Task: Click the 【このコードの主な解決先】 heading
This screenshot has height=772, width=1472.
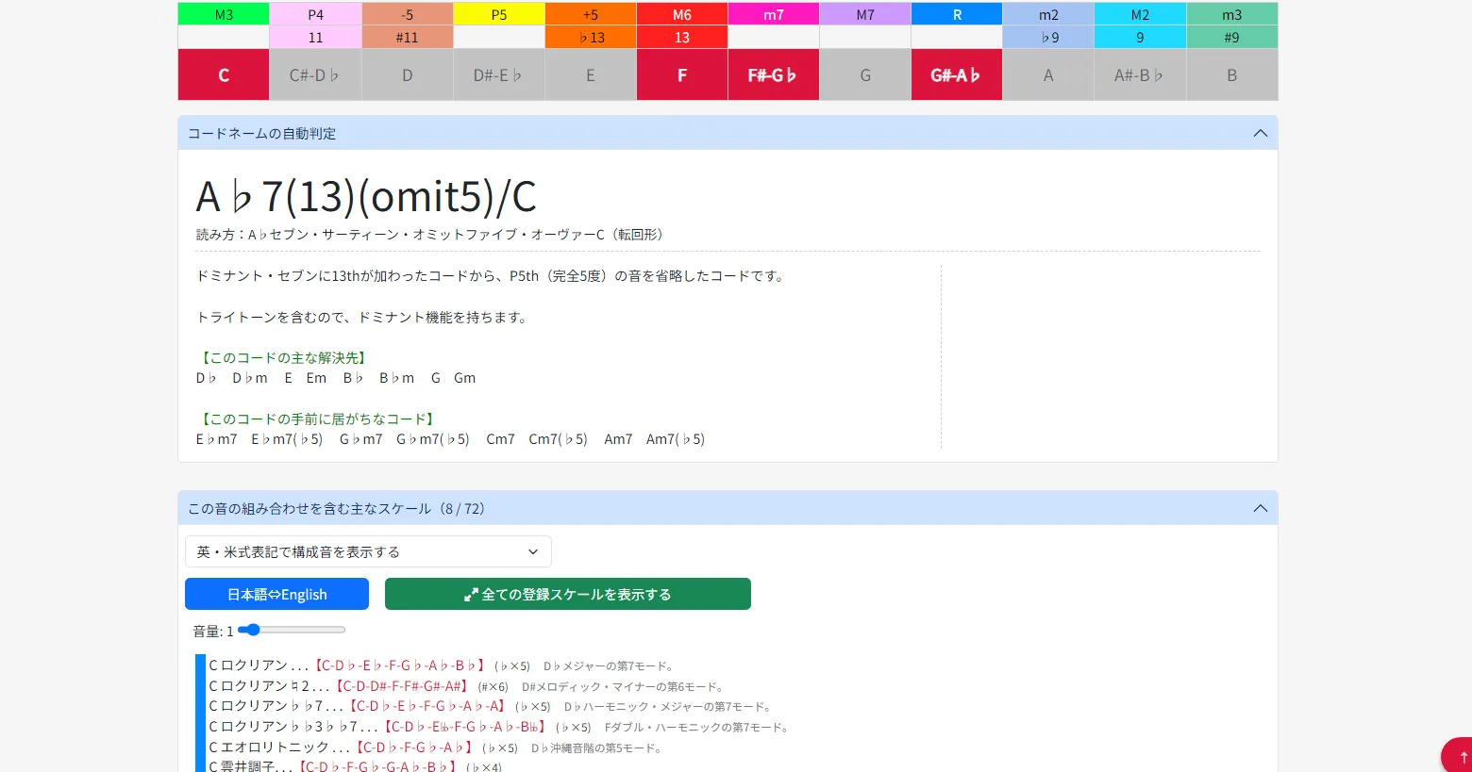Action: (283, 357)
